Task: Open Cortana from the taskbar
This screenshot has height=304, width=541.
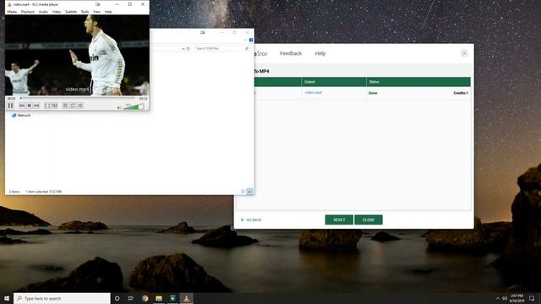Action: pyautogui.click(x=117, y=298)
